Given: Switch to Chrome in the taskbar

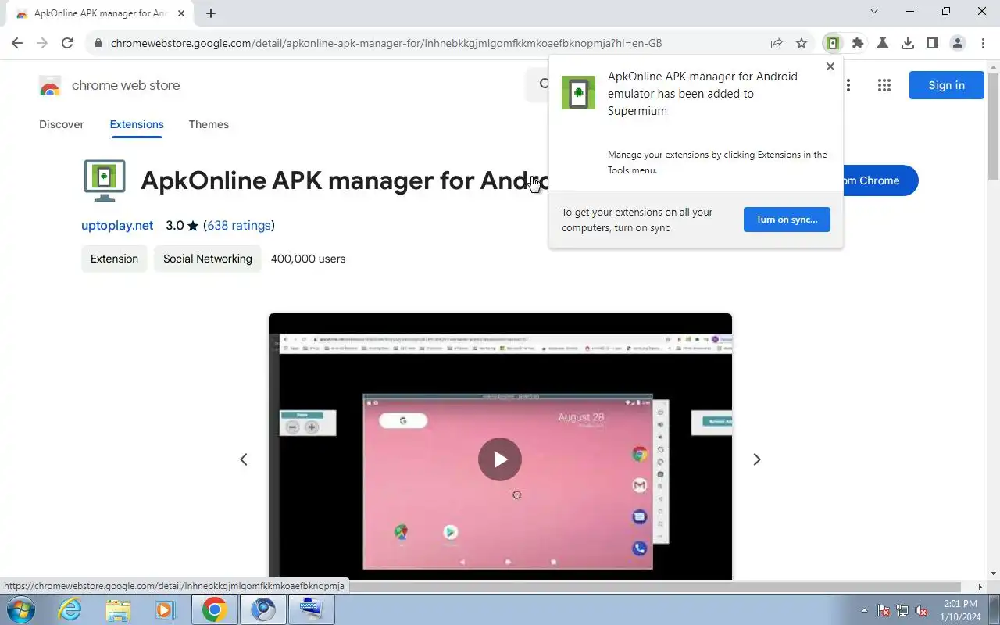Looking at the screenshot, I should 214,609.
